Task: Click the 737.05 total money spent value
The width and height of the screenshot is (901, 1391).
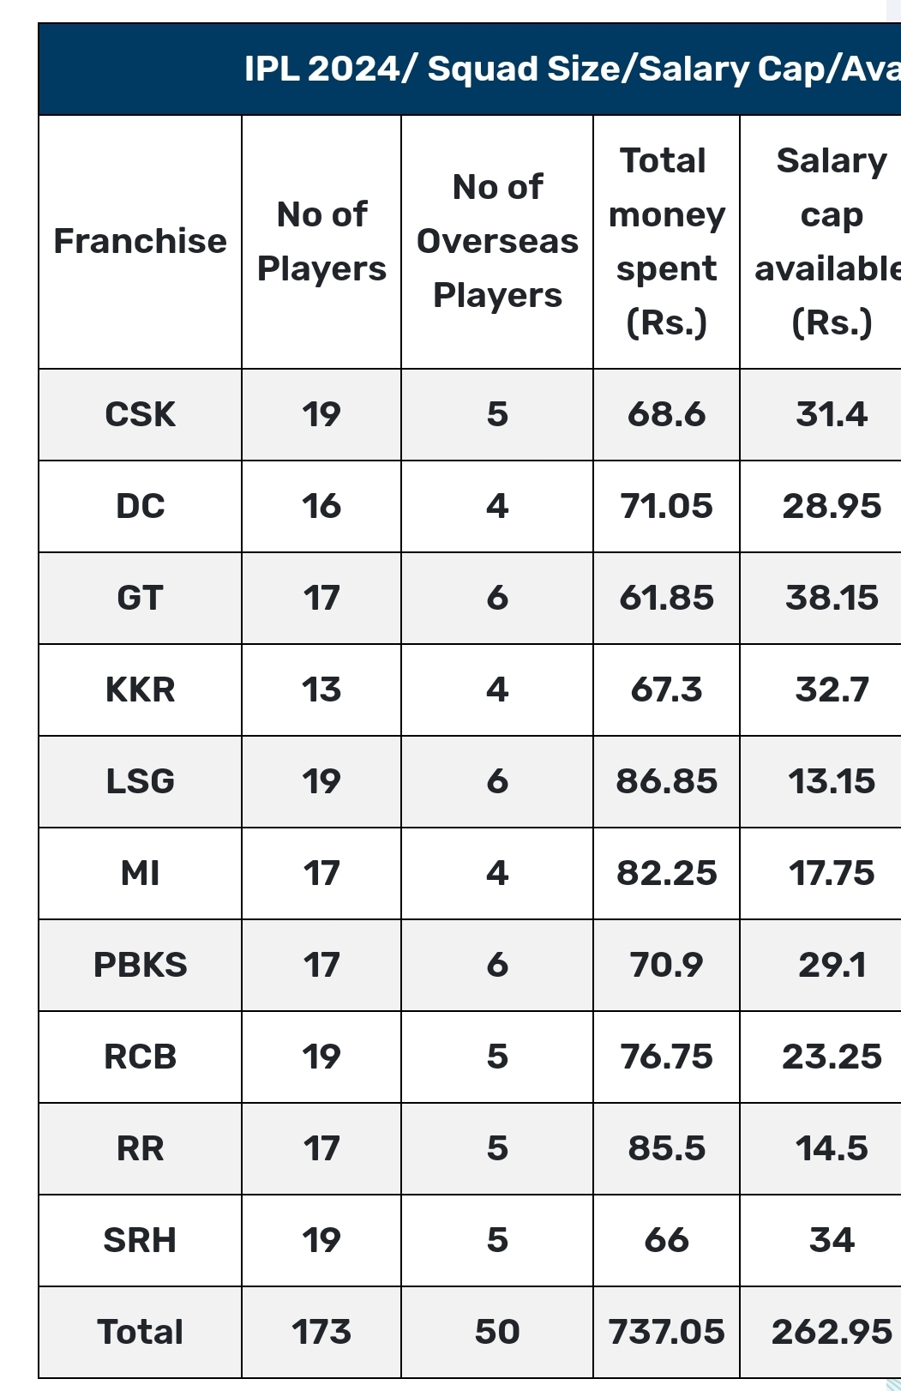Action: (666, 1333)
